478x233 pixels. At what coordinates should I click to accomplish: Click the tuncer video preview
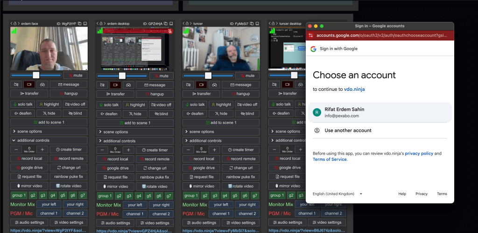click(221, 48)
